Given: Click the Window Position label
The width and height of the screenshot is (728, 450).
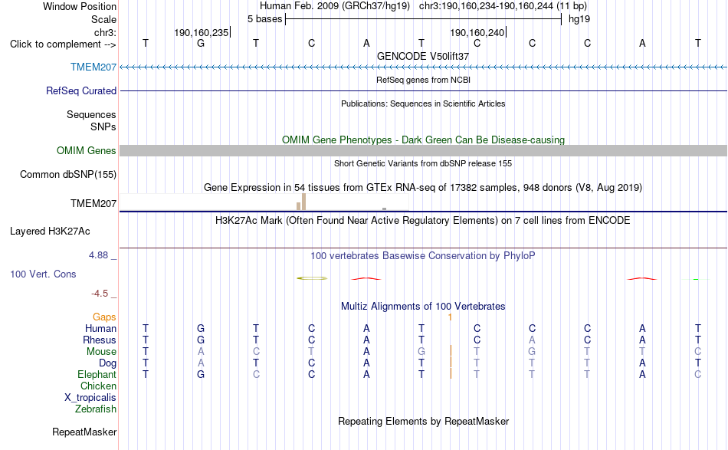Looking at the screenshot, I should point(80,6).
